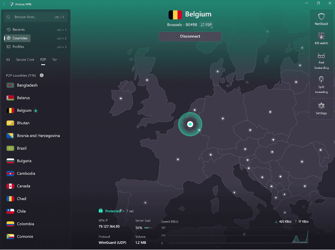
Task: Open Port forwarding router icon
Action: click(321, 56)
